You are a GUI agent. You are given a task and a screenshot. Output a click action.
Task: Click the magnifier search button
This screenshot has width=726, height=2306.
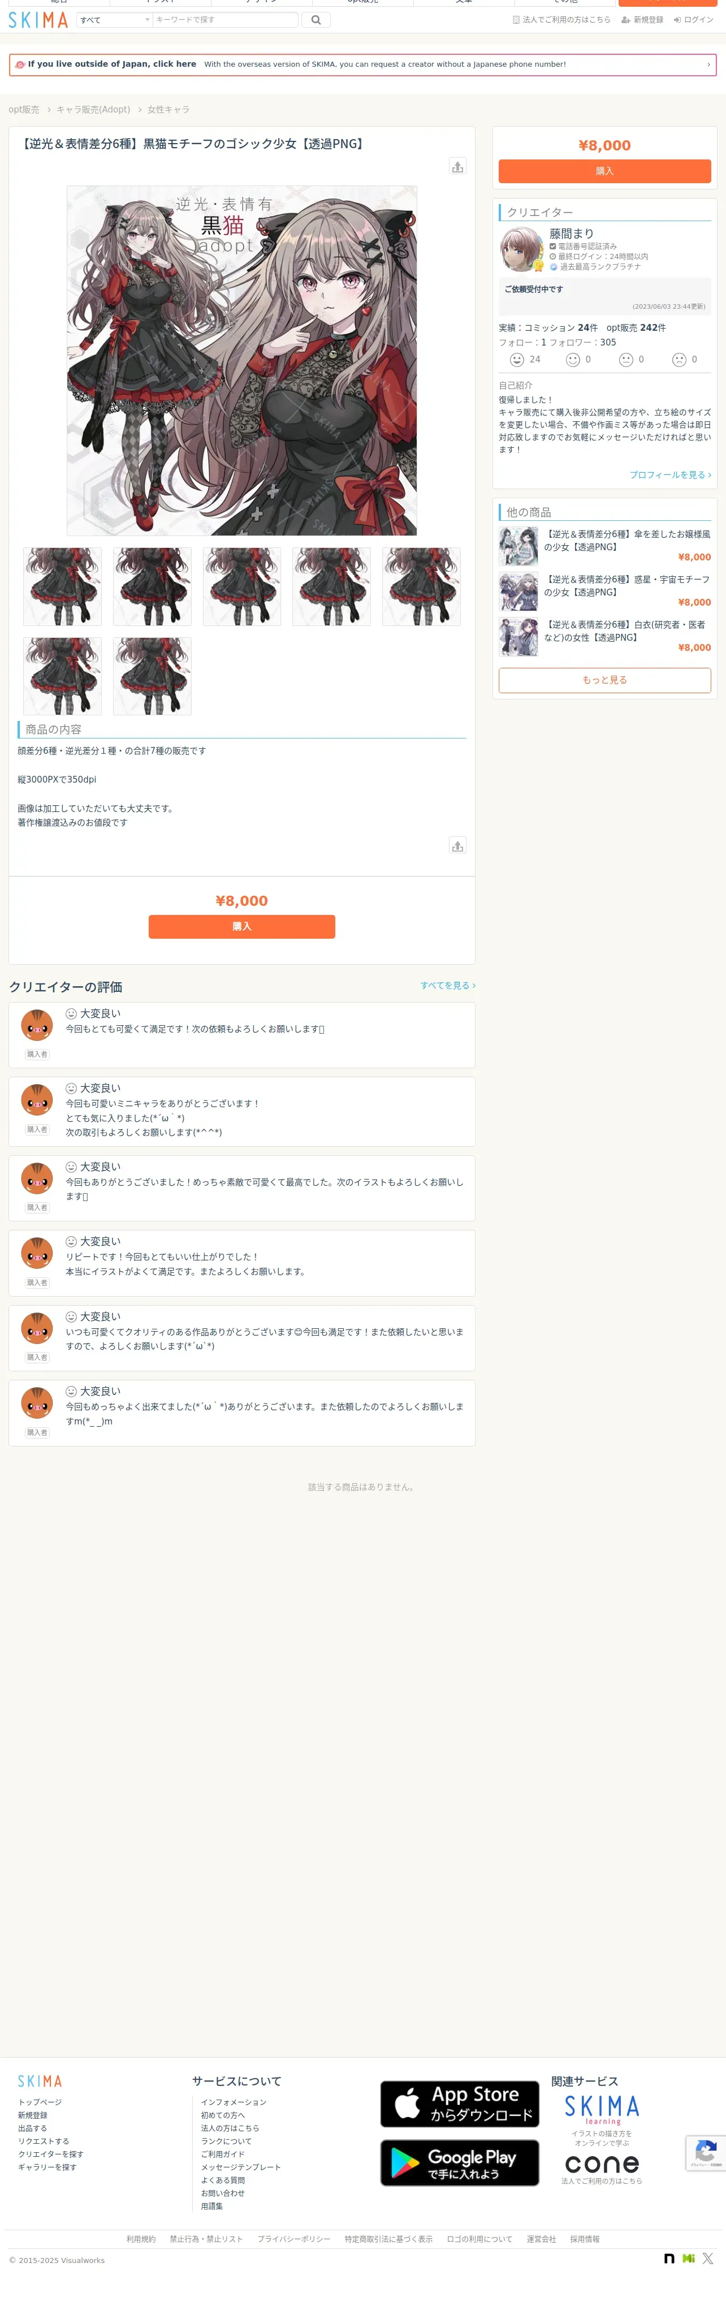click(316, 20)
